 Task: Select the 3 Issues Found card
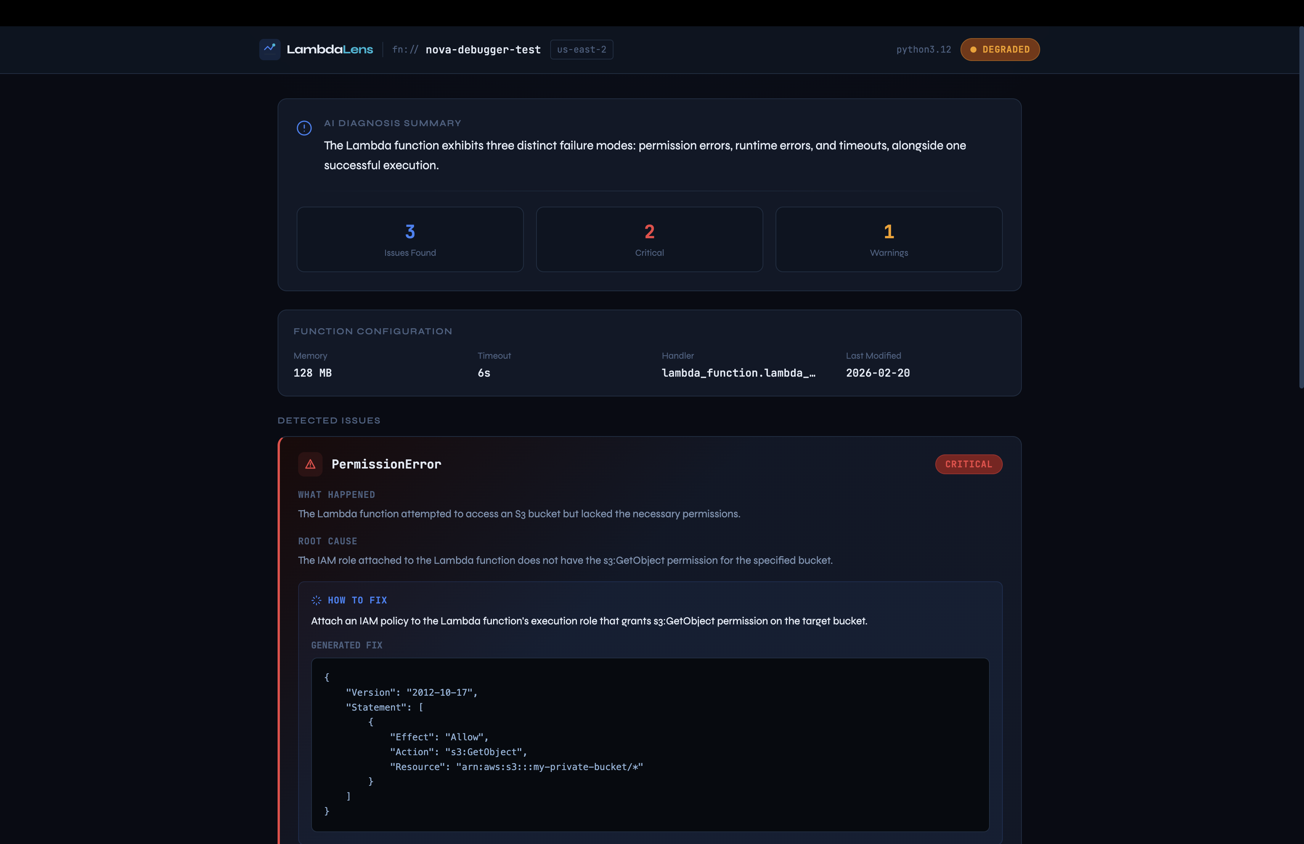pyautogui.click(x=410, y=239)
